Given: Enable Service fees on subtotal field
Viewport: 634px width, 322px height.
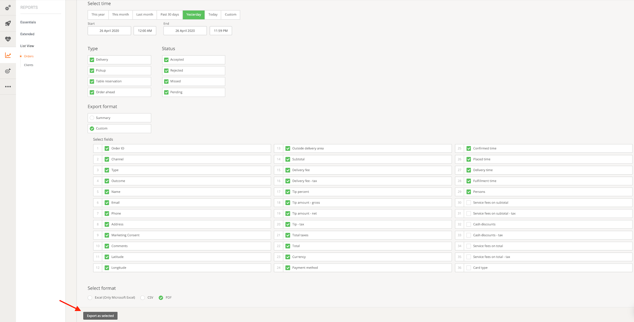Looking at the screenshot, I should point(469,203).
